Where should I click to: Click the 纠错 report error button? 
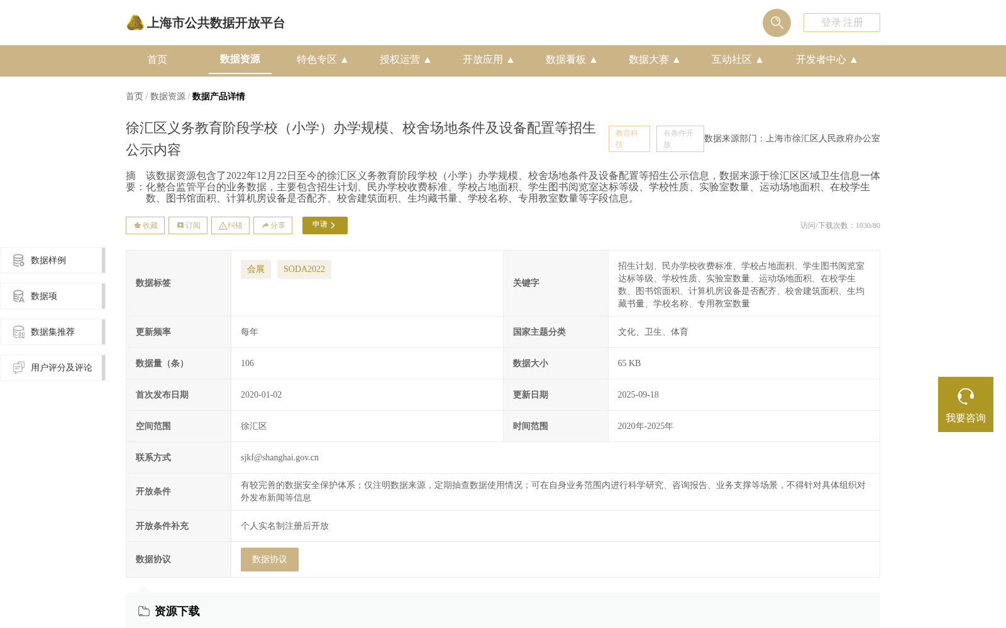(x=230, y=225)
